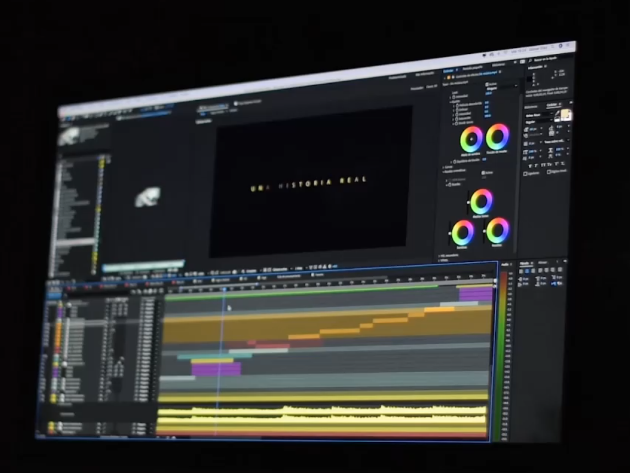Click the Sombras color wheel
630x473 pixels.
click(462, 232)
